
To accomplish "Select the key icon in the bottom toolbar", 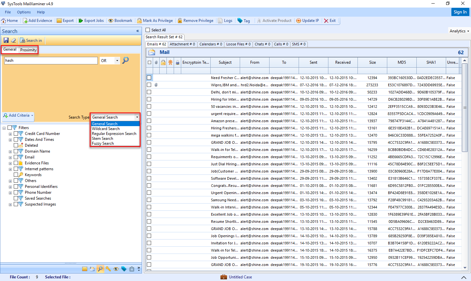I will [x=108, y=269].
